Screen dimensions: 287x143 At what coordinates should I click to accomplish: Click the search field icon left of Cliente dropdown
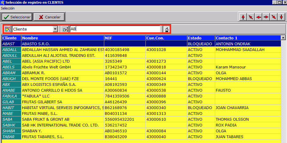click(8, 29)
